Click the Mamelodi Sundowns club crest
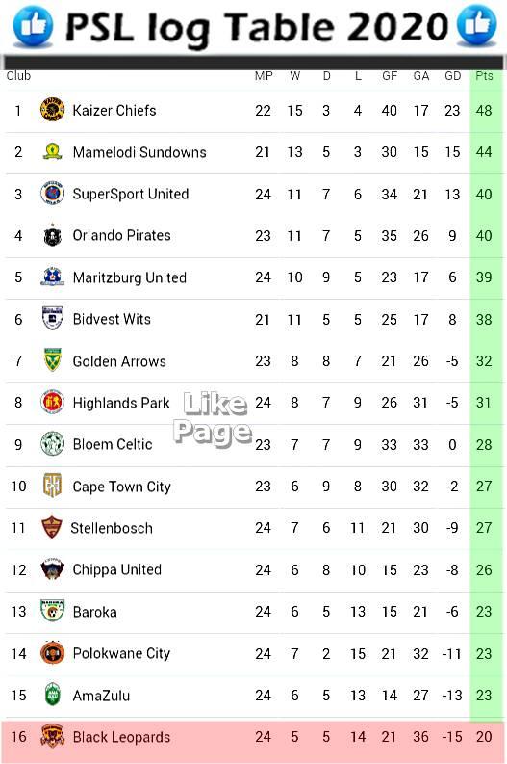 coord(52,151)
